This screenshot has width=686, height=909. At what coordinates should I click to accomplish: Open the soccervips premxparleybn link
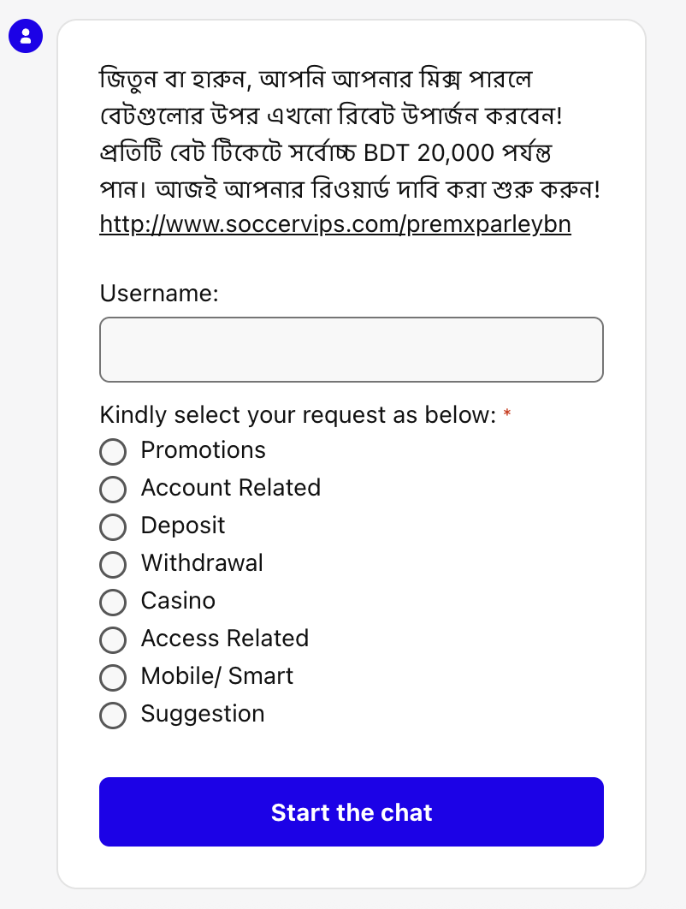click(x=335, y=223)
